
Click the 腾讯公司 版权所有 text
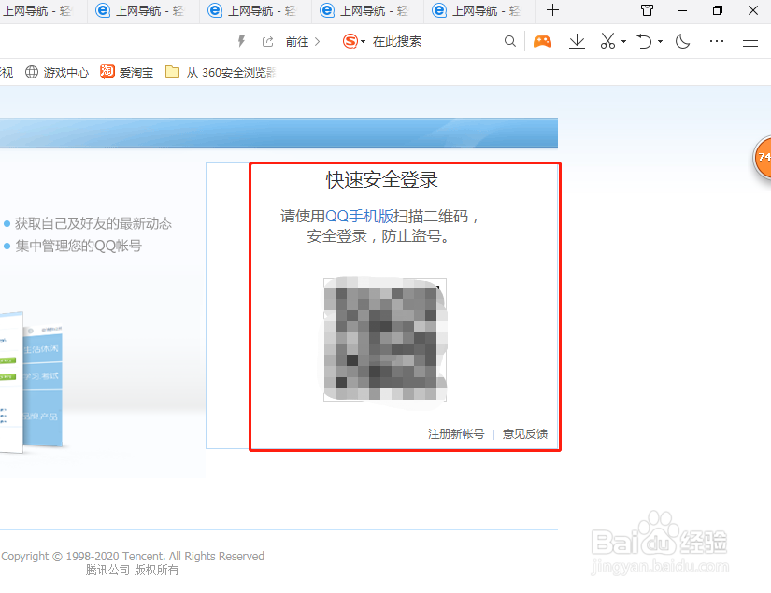pyautogui.click(x=133, y=570)
